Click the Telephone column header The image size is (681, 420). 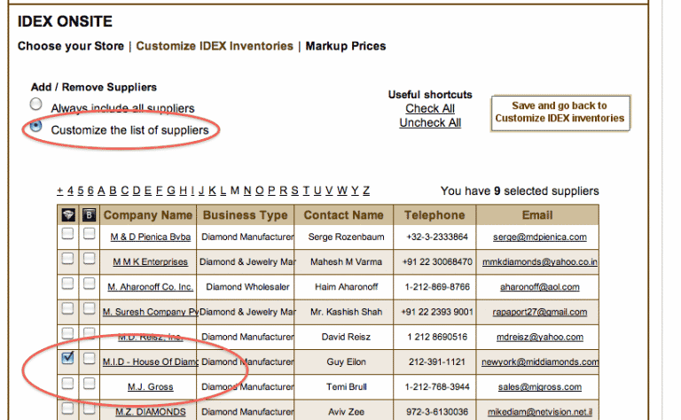(434, 214)
